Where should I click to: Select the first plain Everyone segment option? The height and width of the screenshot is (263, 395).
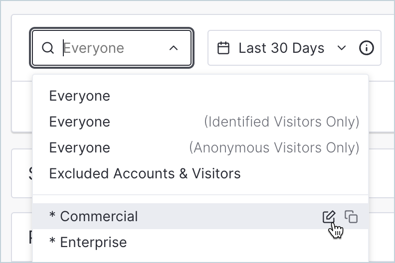200,96
